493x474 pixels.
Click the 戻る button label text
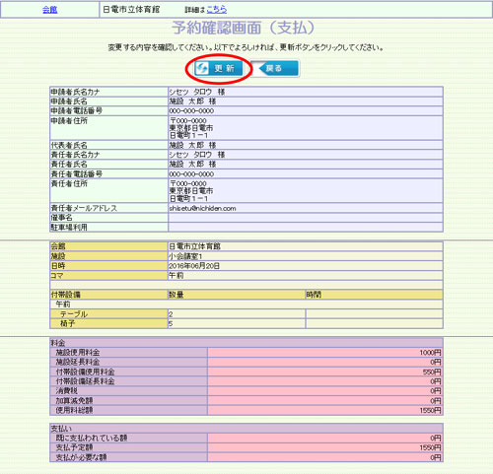tap(274, 68)
